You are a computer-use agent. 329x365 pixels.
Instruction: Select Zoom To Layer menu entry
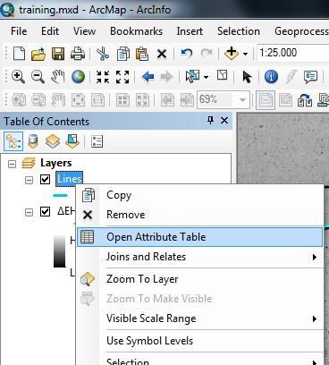tap(142, 279)
